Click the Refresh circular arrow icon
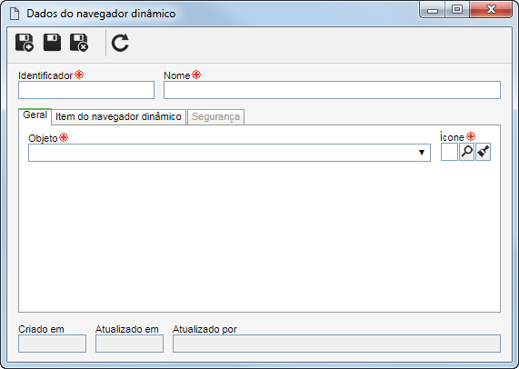Screen dimensions: 519x369 [x=120, y=43]
